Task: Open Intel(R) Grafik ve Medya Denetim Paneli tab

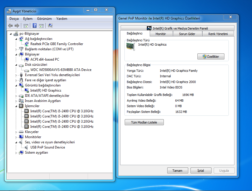Action: tap(177, 28)
